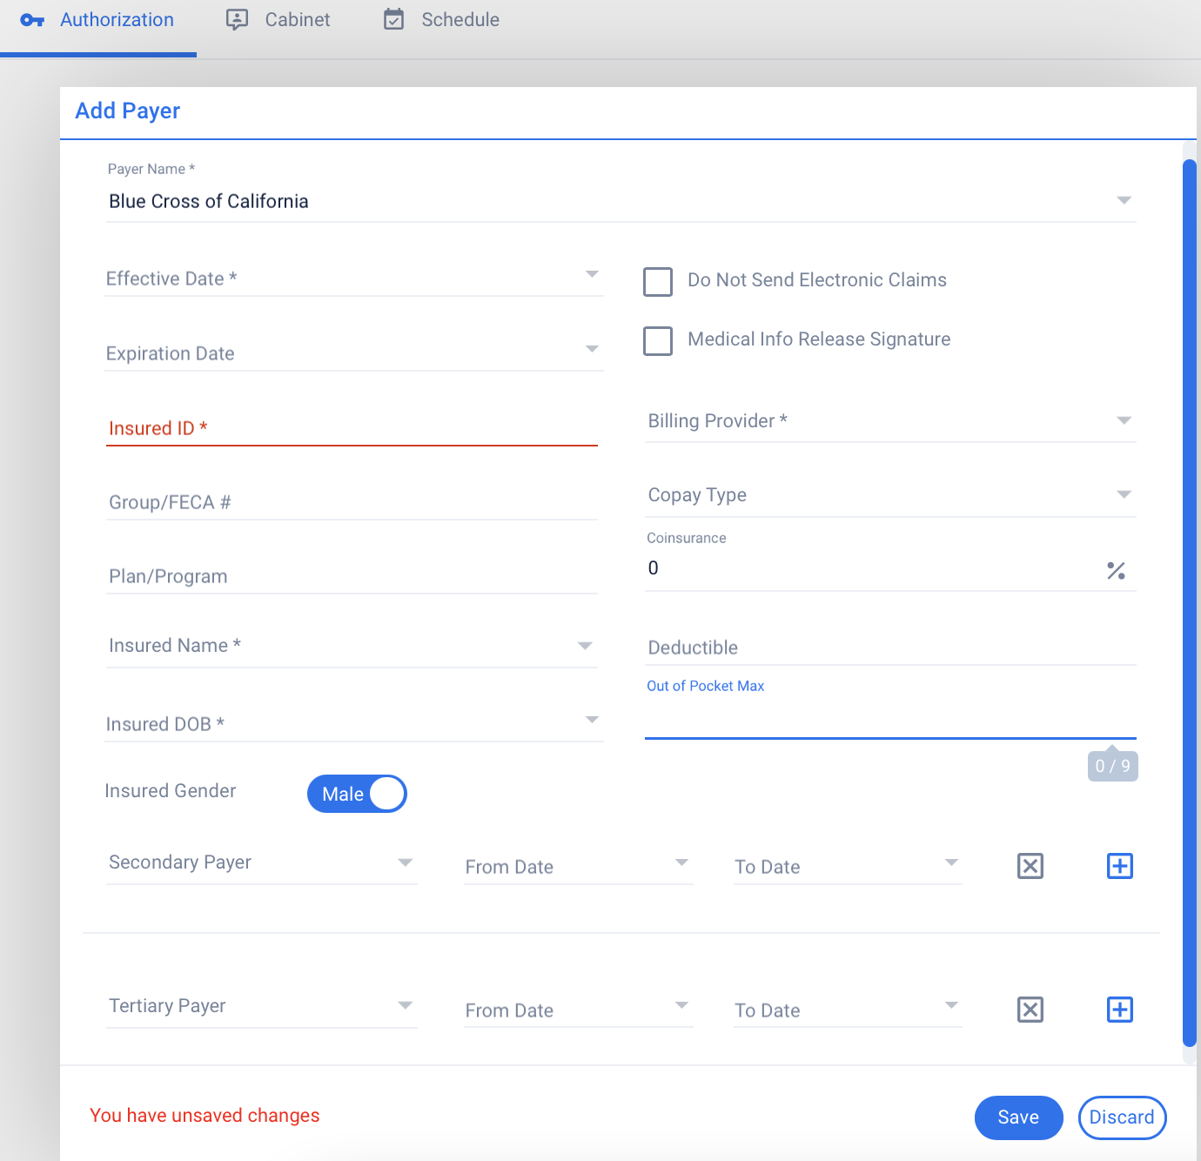The width and height of the screenshot is (1201, 1161).
Task: Click the blue vertical scrollbar
Action: [x=1190, y=603]
